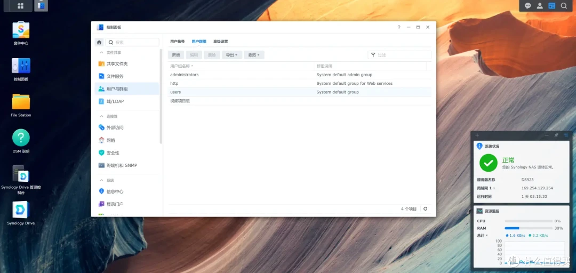Collapse the 文件共享 sidebar section
Viewport: 576px width, 273px height.
point(102,53)
